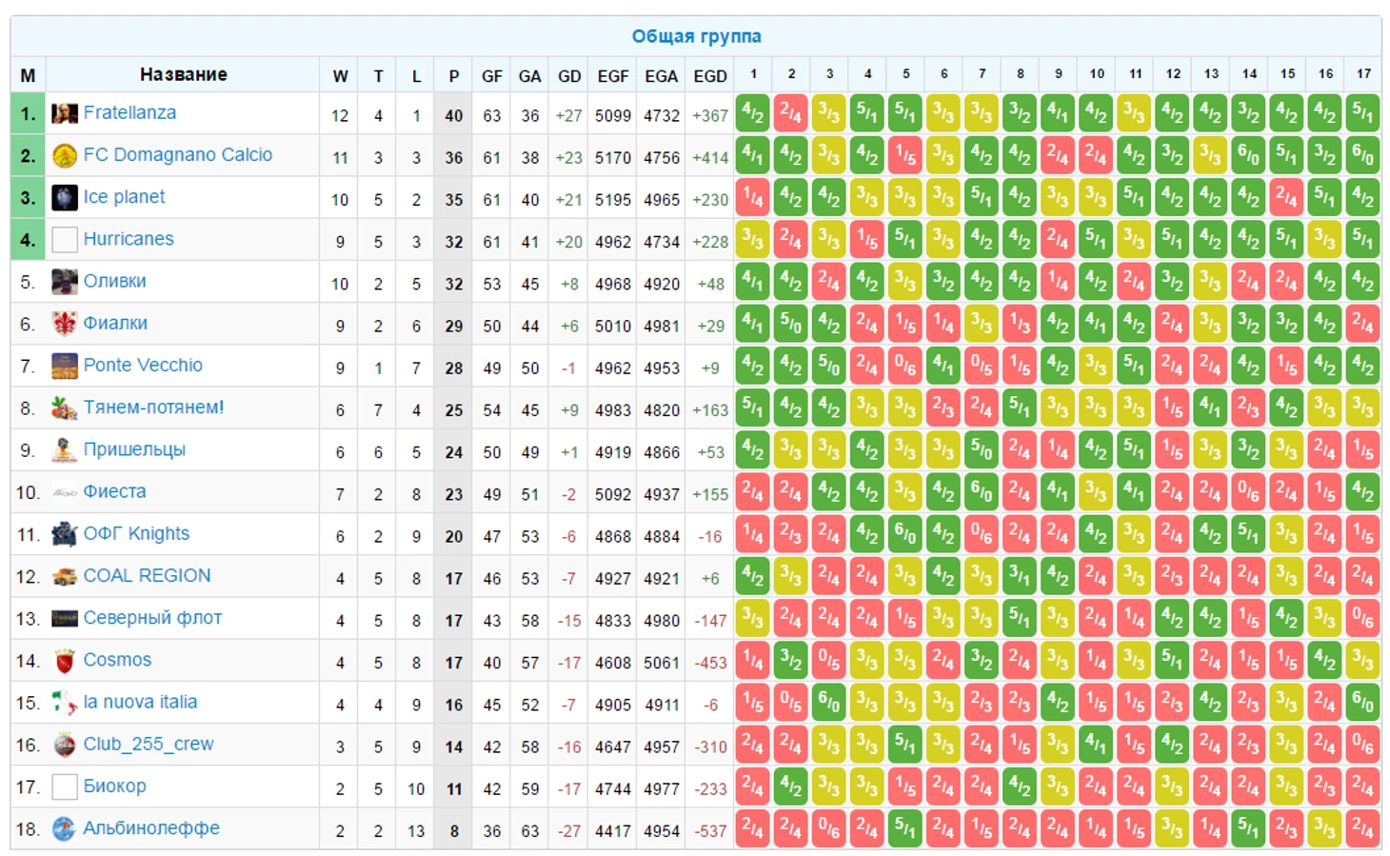The width and height of the screenshot is (1390, 856).
Task: Open the Северный флот team page
Action: click(152, 618)
